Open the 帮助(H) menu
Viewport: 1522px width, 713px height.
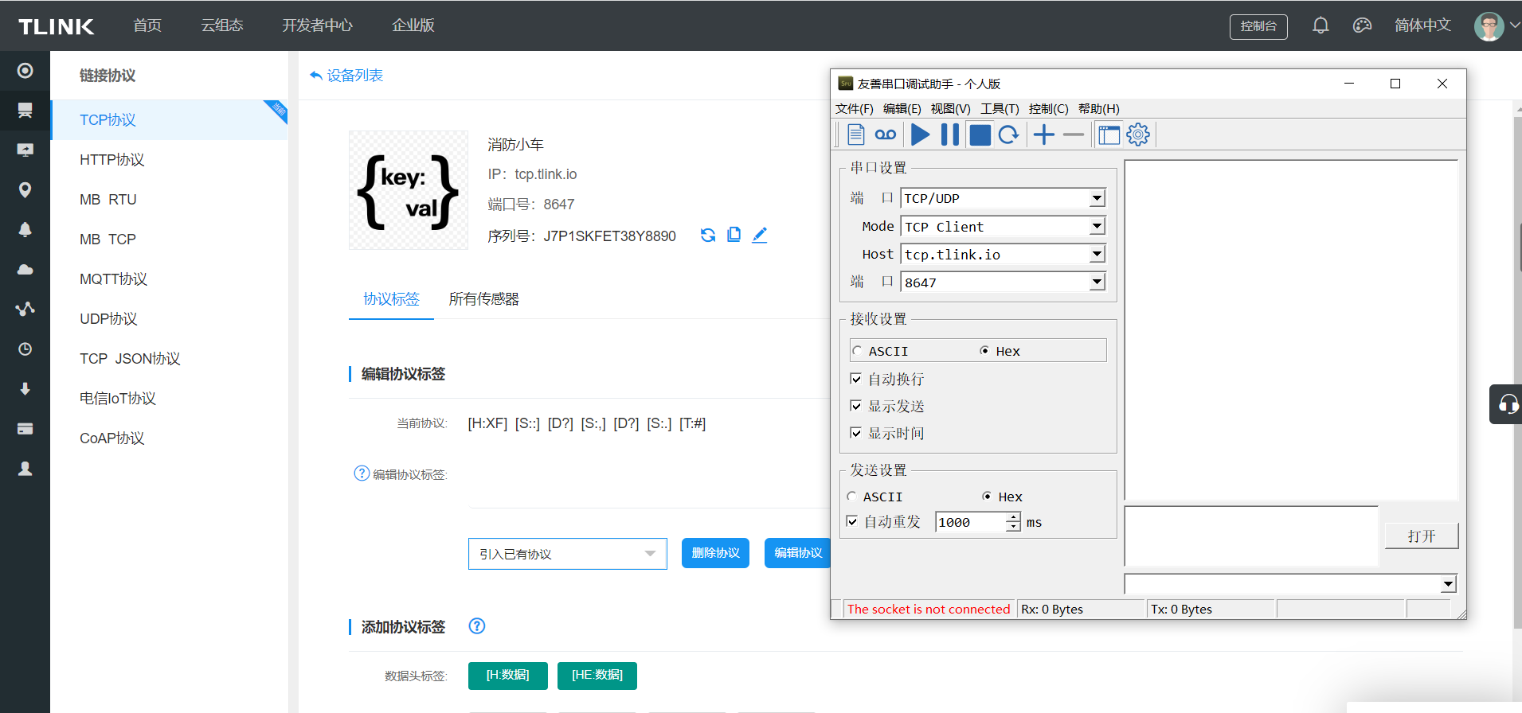(x=1099, y=108)
